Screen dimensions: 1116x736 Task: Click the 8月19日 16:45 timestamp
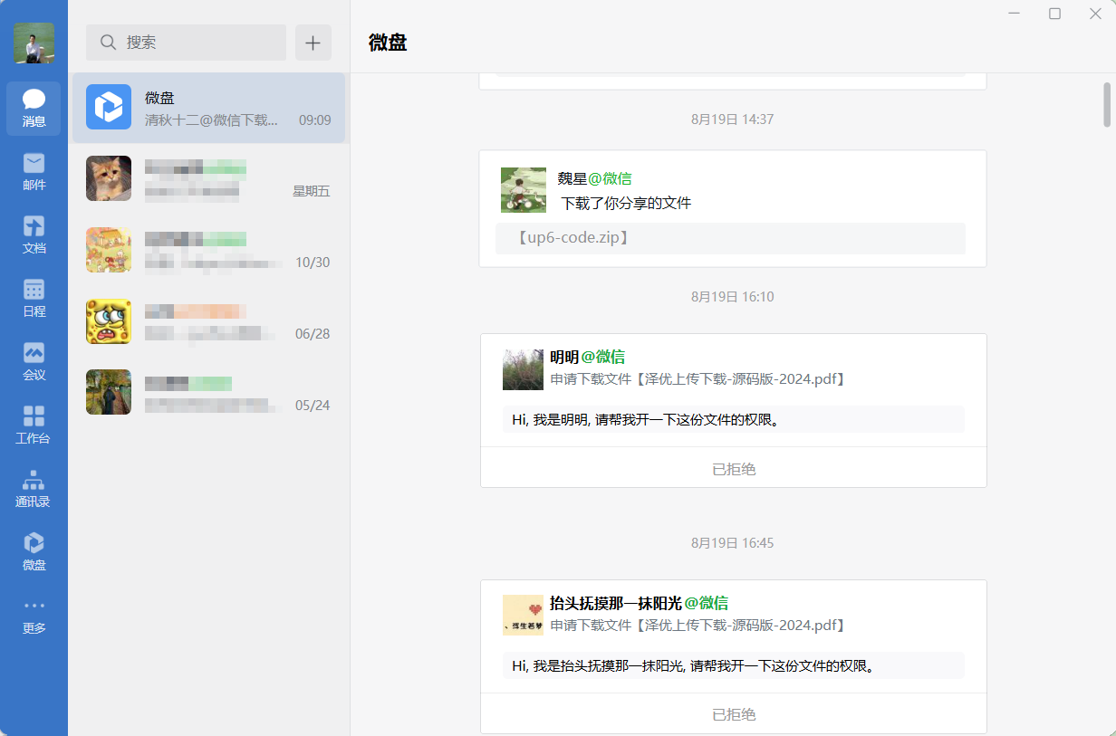(732, 542)
